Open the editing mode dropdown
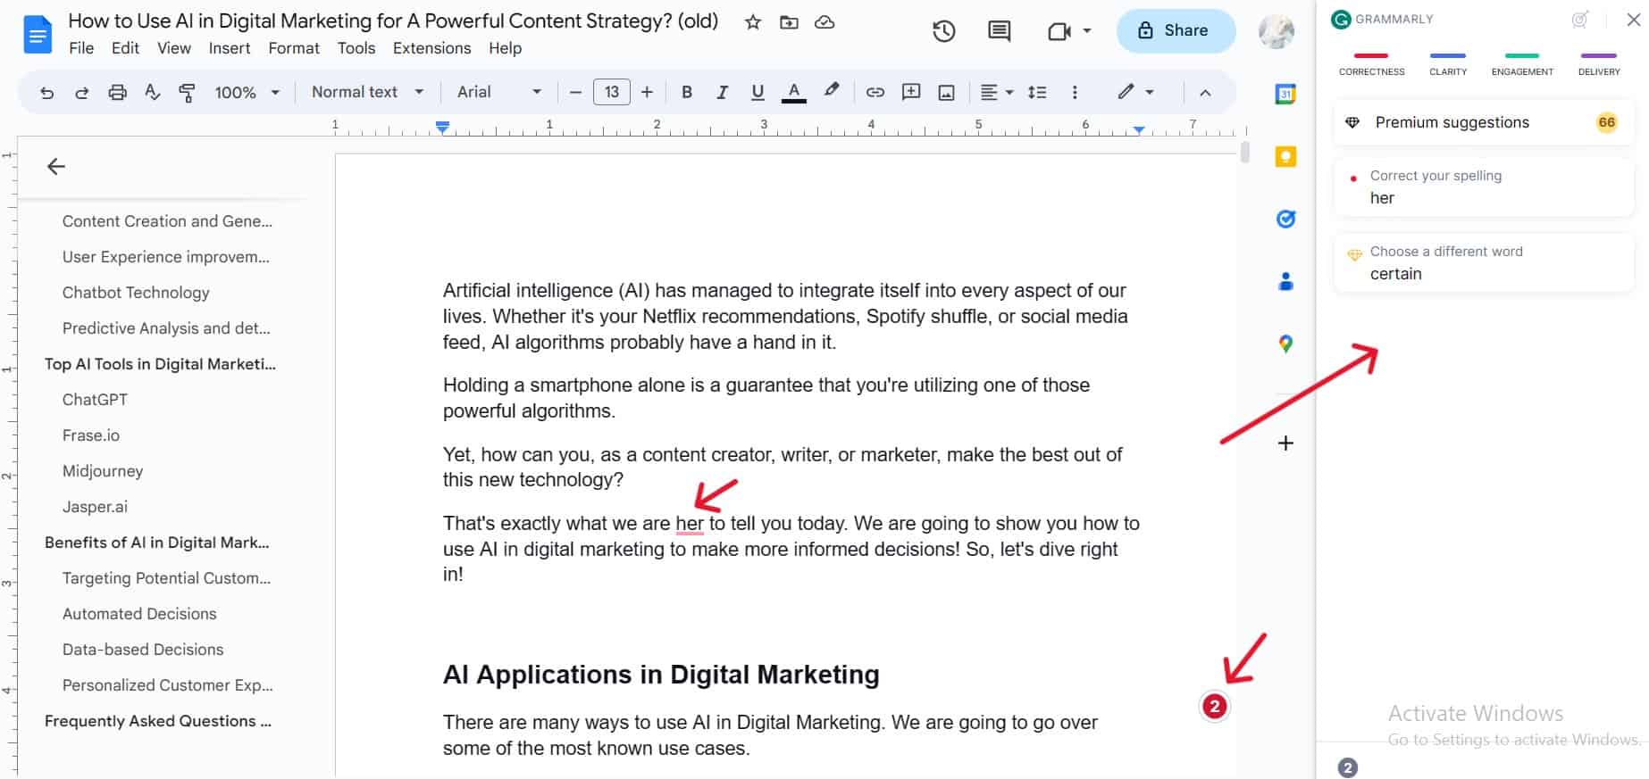 click(1135, 92)
